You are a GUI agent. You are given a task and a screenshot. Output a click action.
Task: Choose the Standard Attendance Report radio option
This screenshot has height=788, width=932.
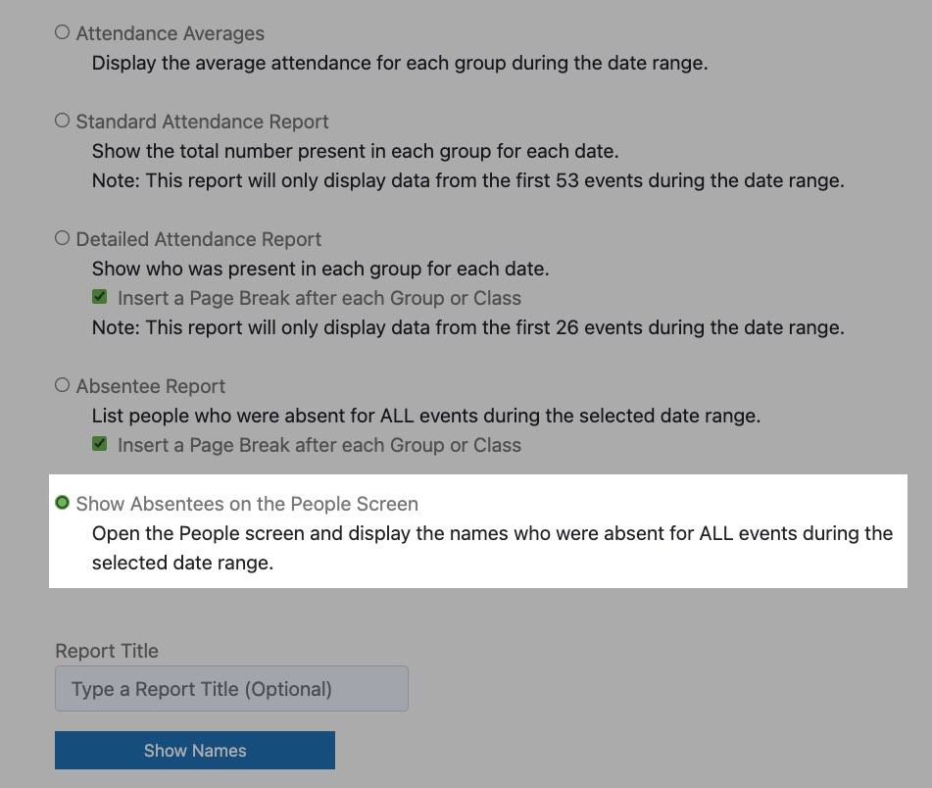pos(63,120)
